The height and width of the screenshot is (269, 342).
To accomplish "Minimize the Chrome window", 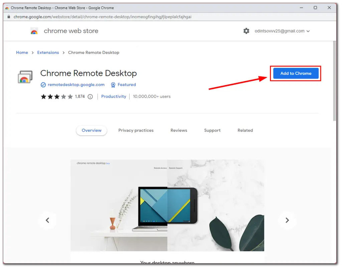I will (x=302, y=8).
